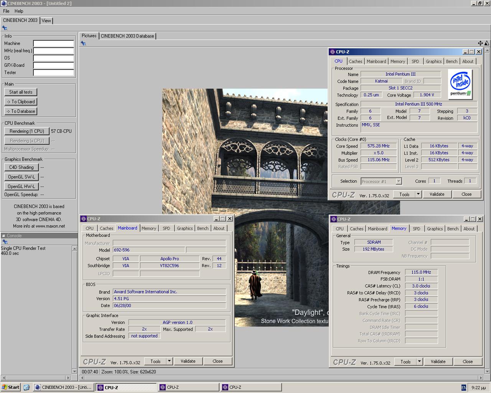491x393 pixels.
Task: Click Validate in CPU-Z Mainboard window
Action: (188, 361)
